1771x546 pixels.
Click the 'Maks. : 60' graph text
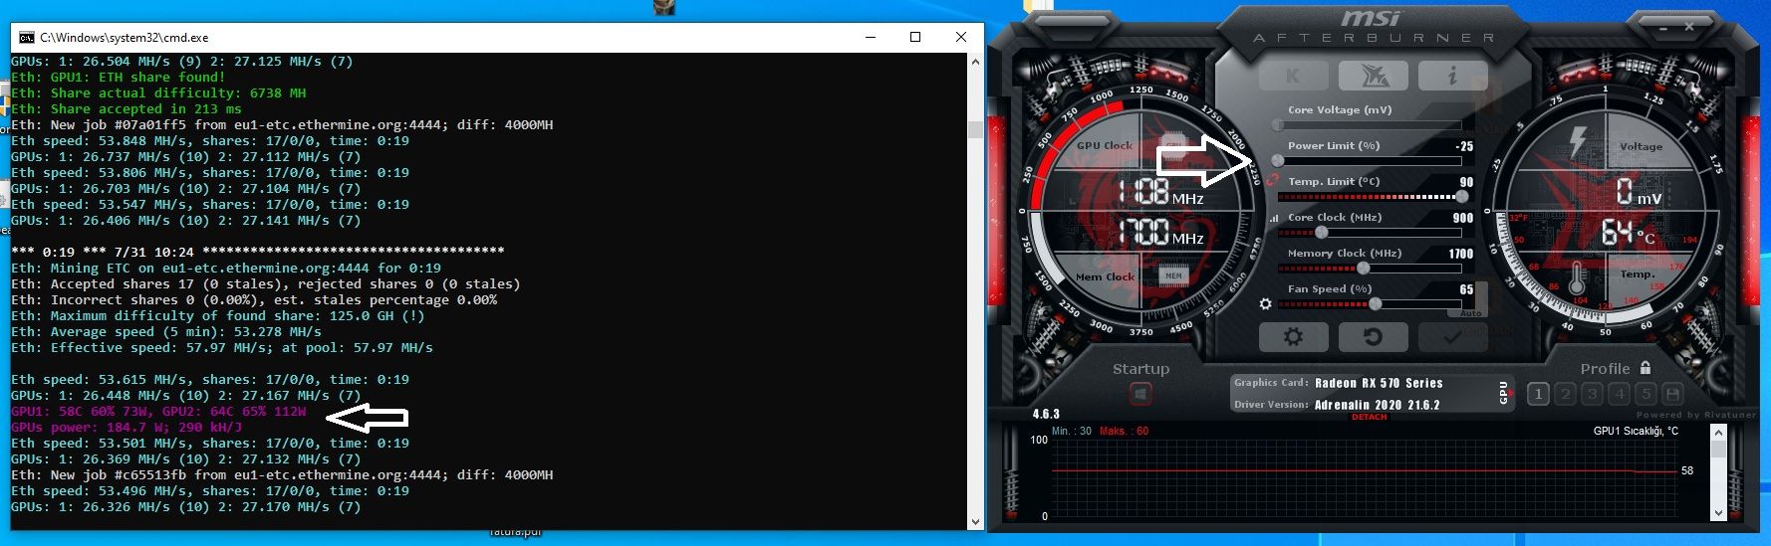[1124, 431]
